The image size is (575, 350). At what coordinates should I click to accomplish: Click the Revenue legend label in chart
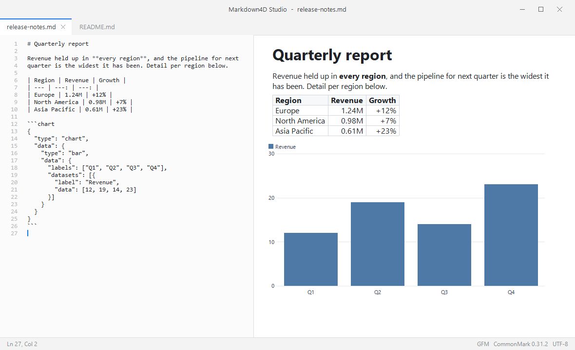285,147
